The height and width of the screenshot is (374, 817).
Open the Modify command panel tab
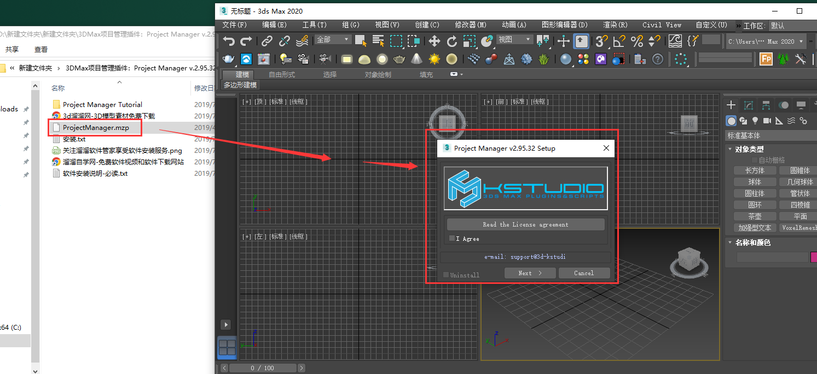[749, 105]
